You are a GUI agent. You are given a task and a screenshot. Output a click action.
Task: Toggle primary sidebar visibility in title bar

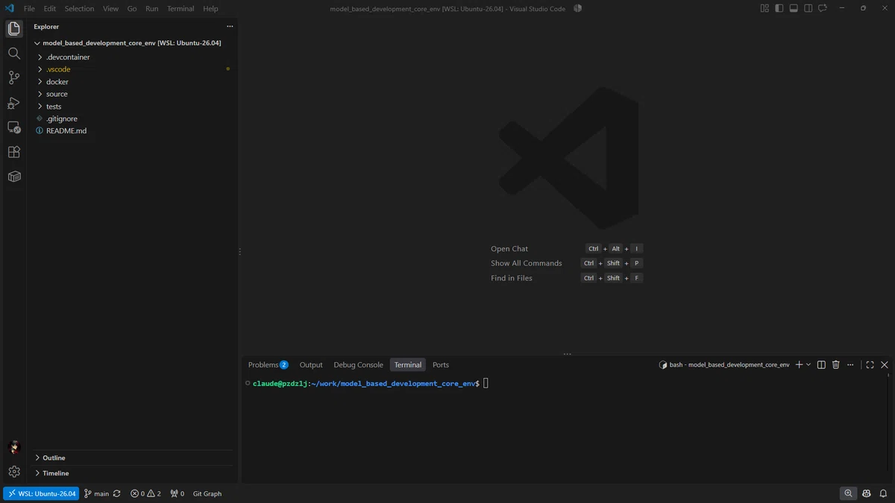coord(779,9)
